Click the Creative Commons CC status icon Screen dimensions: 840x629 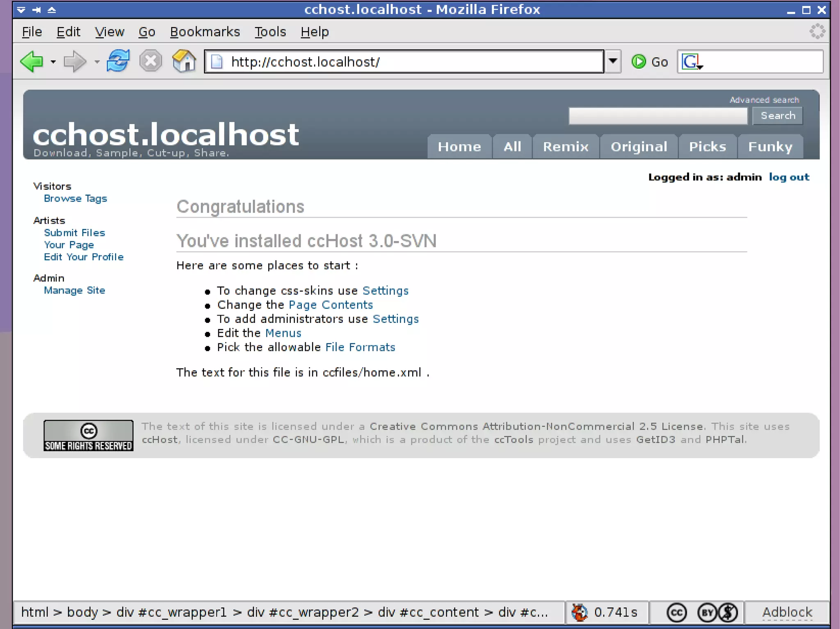[676, 613]
